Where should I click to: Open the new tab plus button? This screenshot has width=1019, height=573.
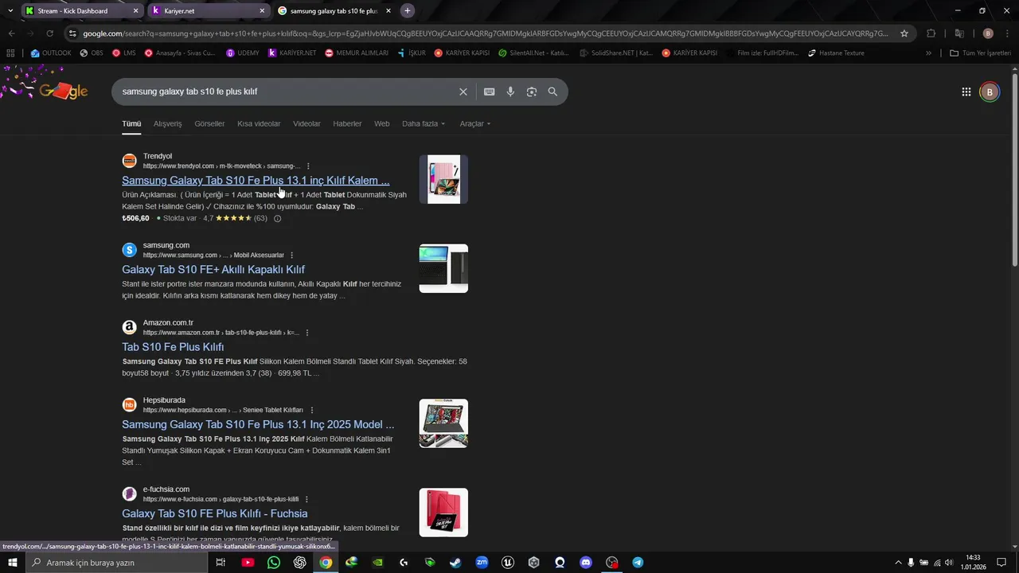[x=408, y=11]
